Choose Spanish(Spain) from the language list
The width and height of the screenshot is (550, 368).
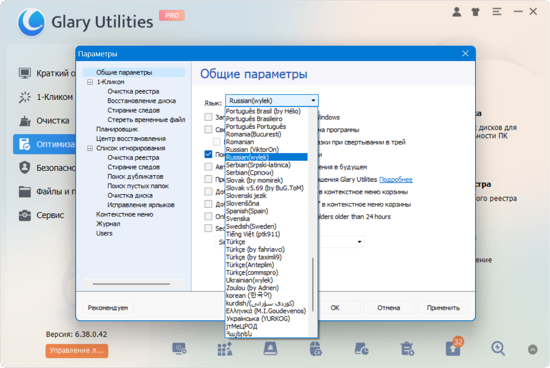point(247,211)
